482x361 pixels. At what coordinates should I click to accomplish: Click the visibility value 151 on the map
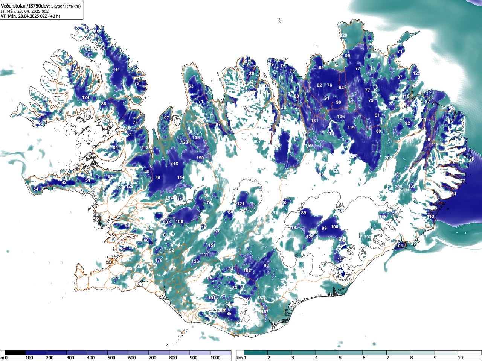[x=212, y=245]
